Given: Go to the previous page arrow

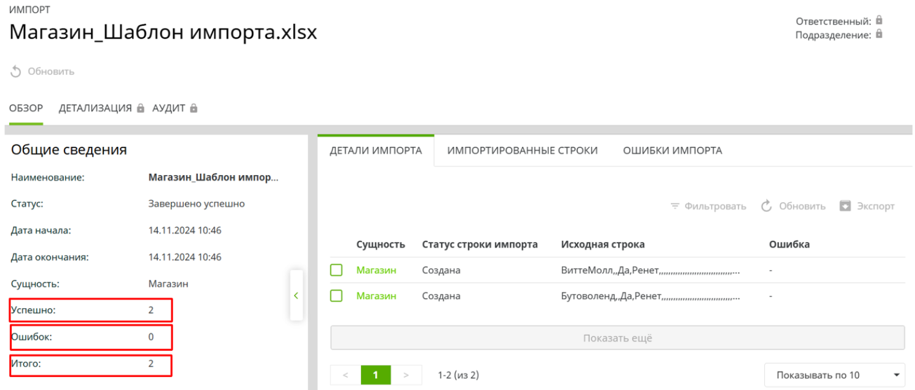Looking at the screenshot, I should [345, 375].
